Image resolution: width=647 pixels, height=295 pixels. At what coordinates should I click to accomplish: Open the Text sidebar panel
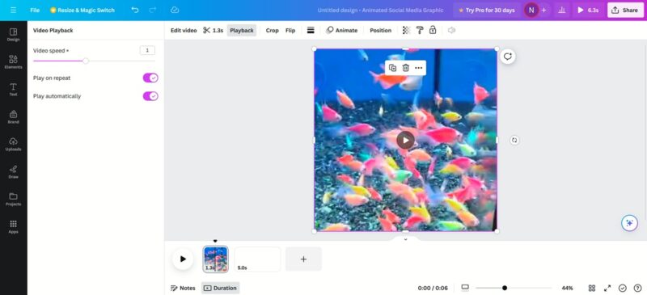pos(13,90)
